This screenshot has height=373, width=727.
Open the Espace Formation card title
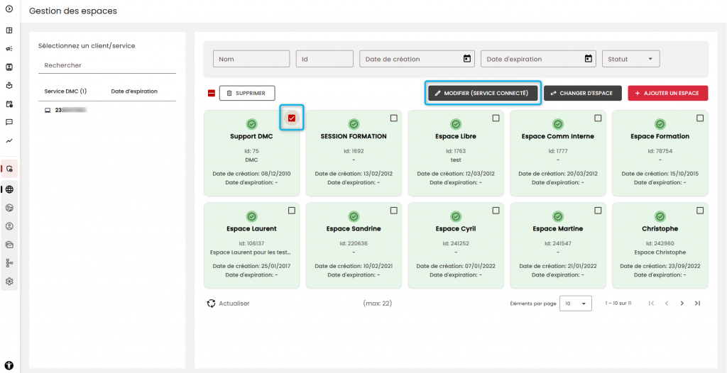click(660, 136)
